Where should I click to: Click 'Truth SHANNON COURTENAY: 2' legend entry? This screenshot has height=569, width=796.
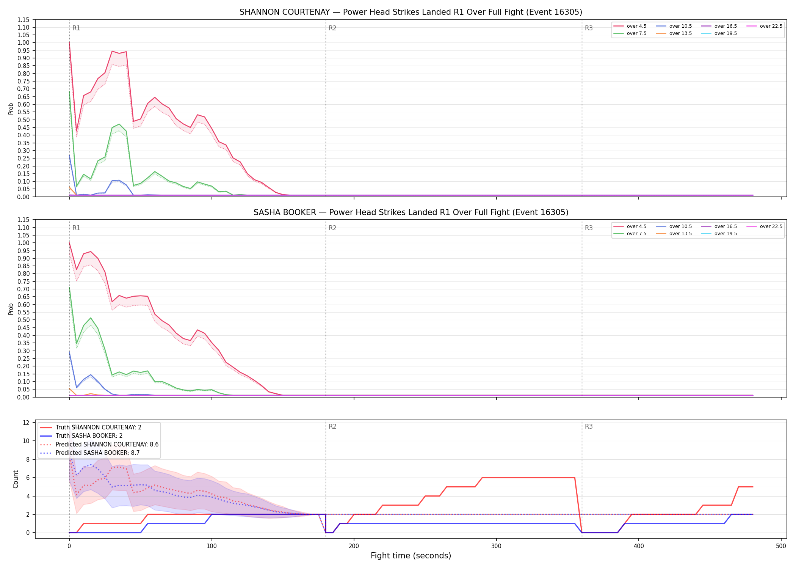coord(91,428)
